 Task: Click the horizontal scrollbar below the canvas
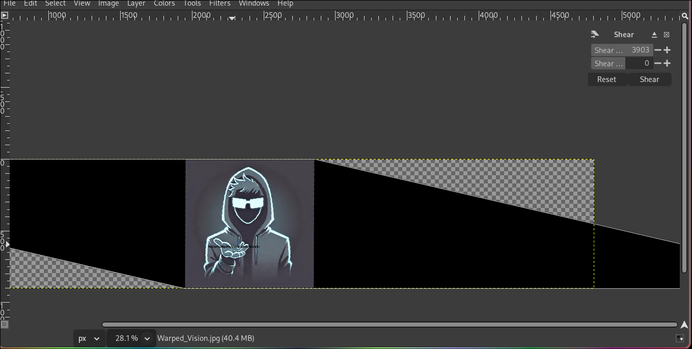(x=389, y=325)
